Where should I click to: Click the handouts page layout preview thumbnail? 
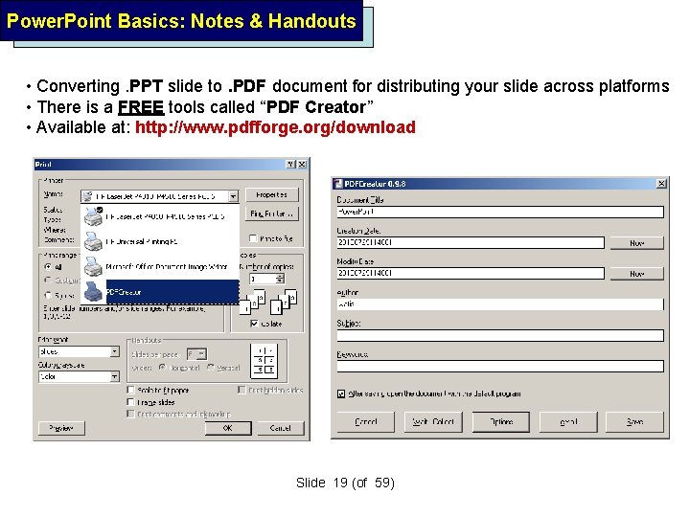[x=264, y=361]
